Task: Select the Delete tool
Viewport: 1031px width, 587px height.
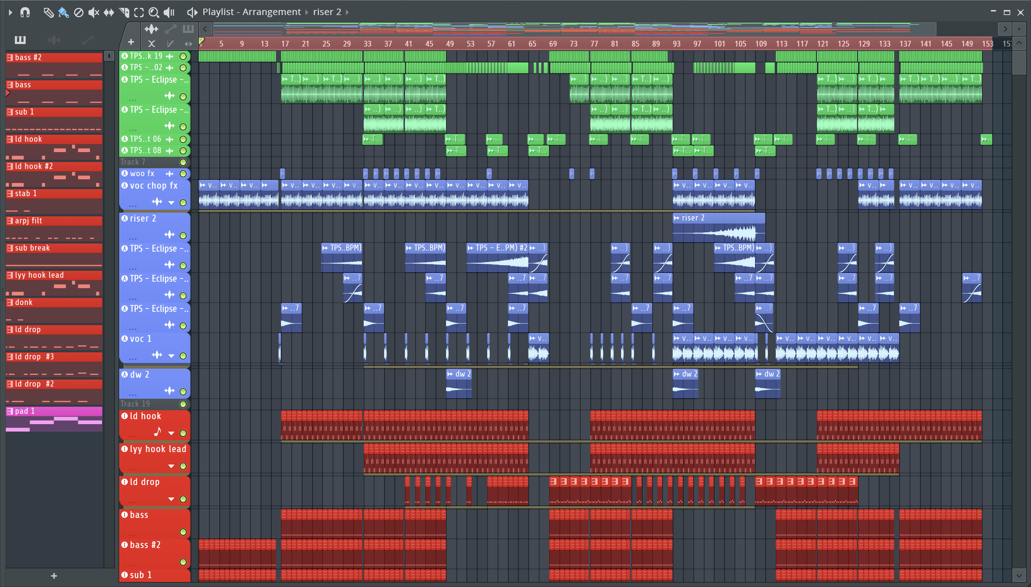Action: click(x=79, y=13)
